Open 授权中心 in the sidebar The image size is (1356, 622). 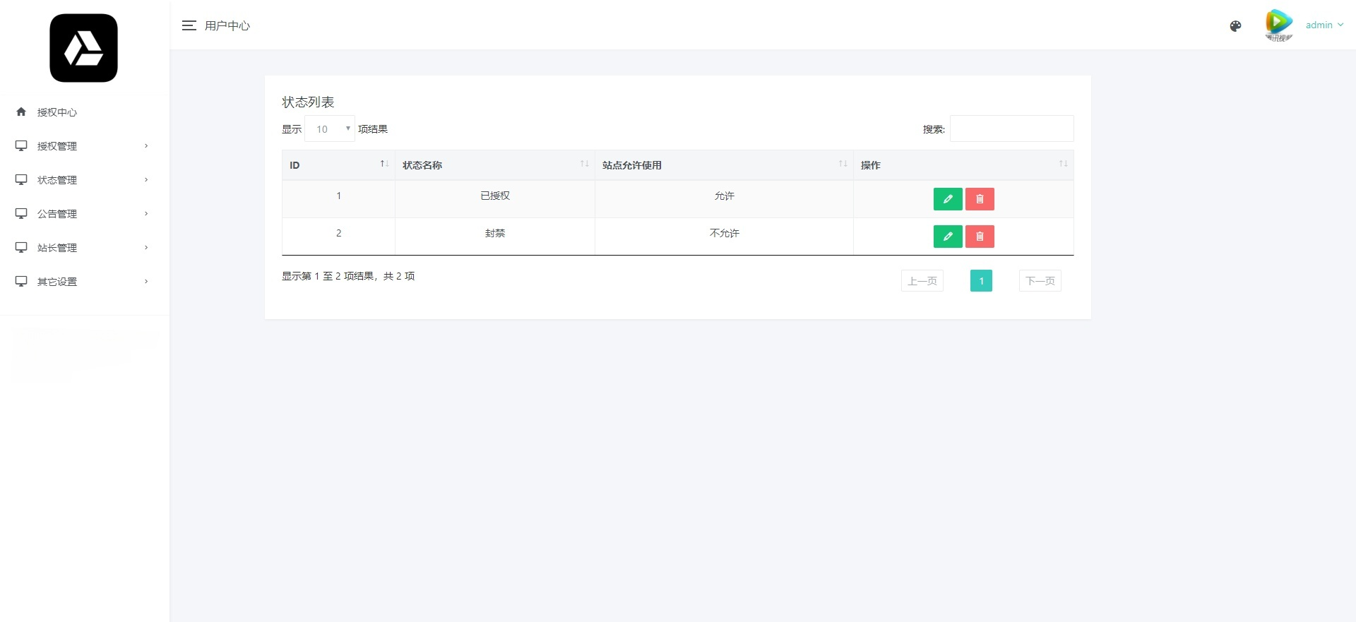[57, 112]
